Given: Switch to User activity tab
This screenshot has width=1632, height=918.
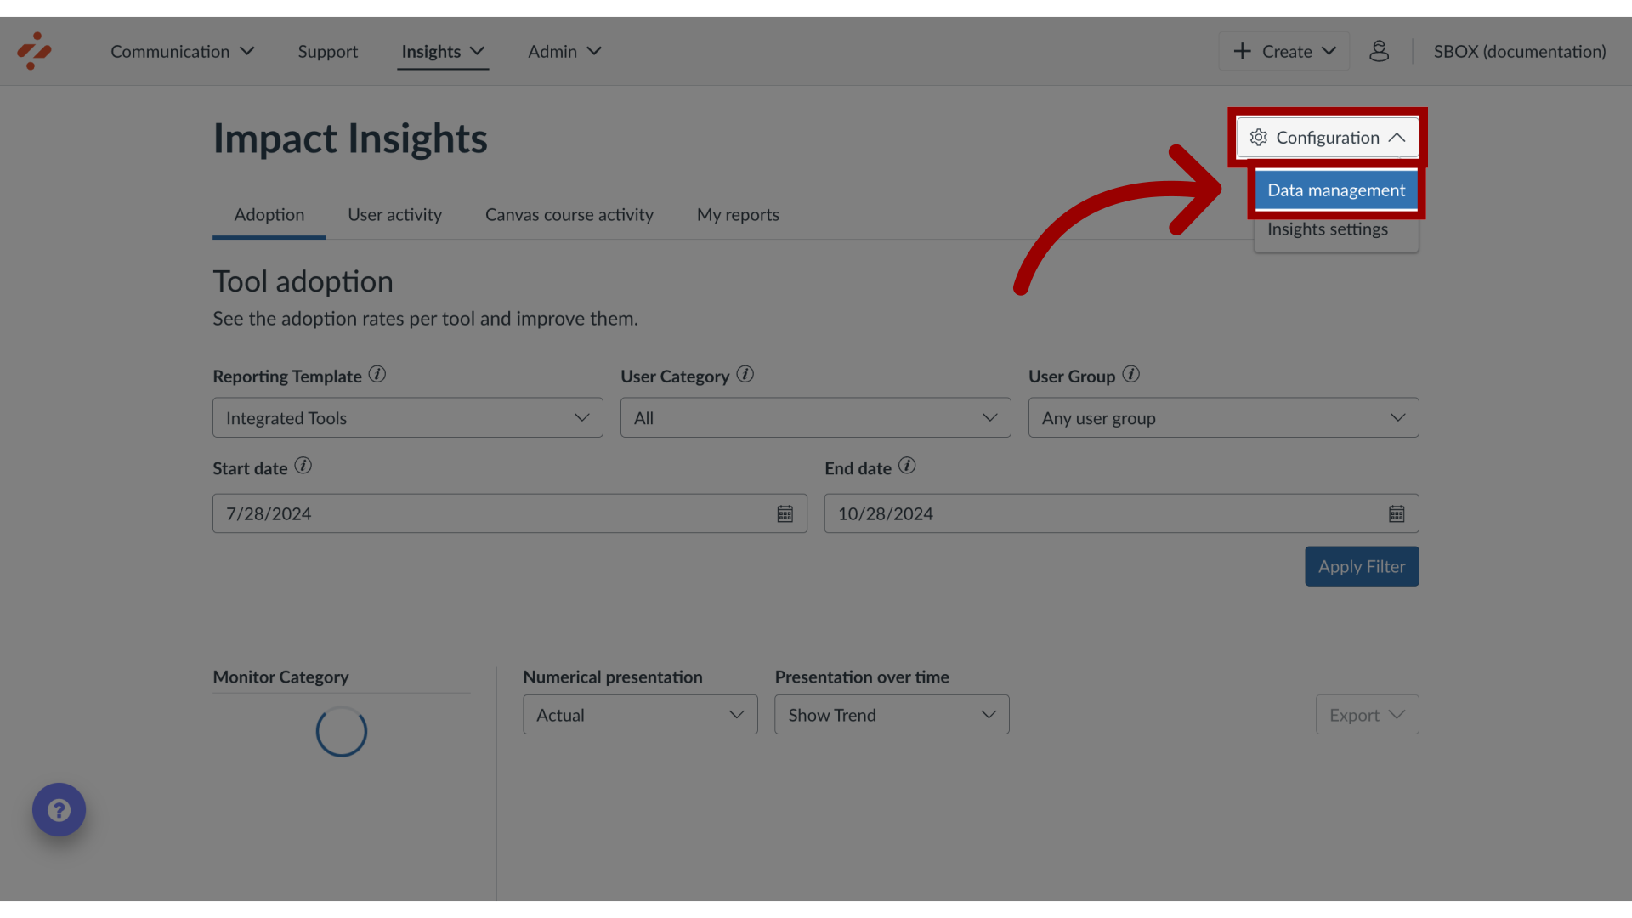Looking at the screenshot, I should click(394, 214).
